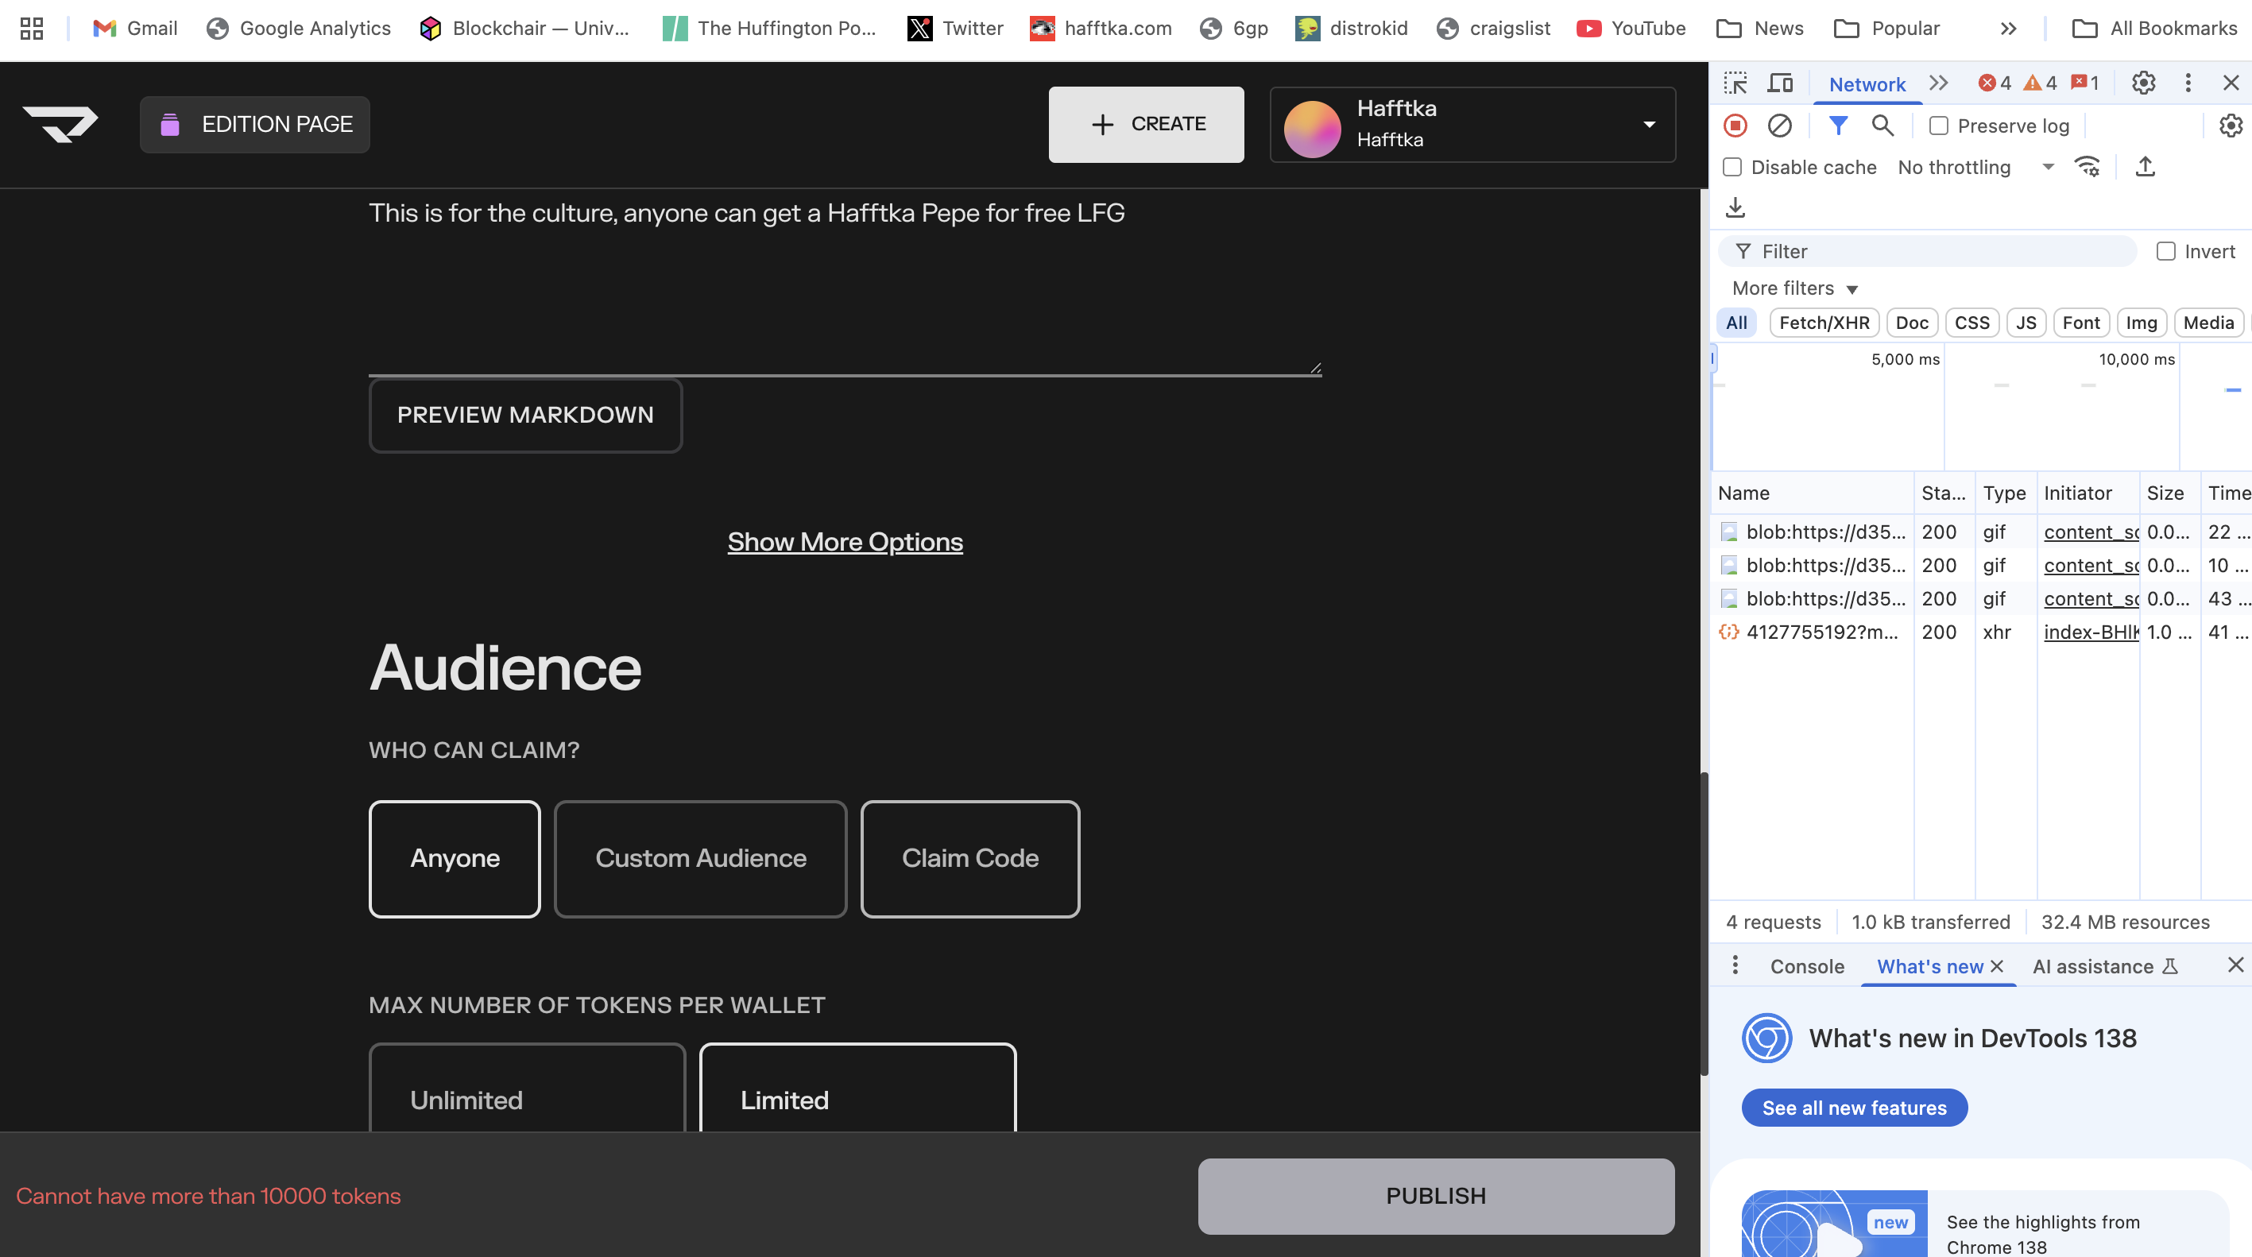Click import HAR file upload icon

pos(2145,166)
